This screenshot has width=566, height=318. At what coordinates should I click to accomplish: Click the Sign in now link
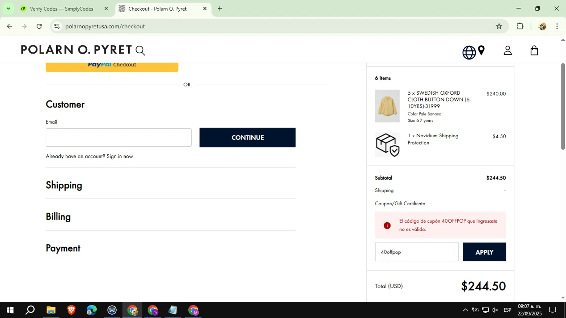pyautogui.click(x=120, y=156)
